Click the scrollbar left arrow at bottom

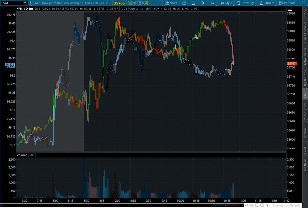click(x=239, y=205)
